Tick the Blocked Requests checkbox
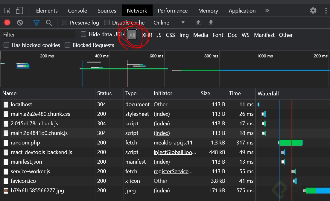 pos(67,45)
